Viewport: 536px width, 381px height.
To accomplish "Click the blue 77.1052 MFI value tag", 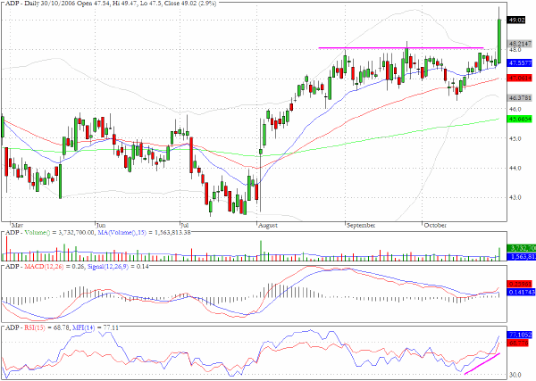I will [x=520, y=335].
